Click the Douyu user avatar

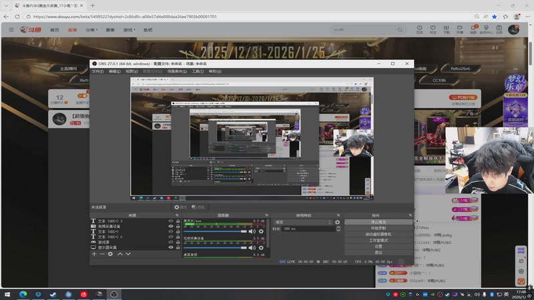pos(513,29)
